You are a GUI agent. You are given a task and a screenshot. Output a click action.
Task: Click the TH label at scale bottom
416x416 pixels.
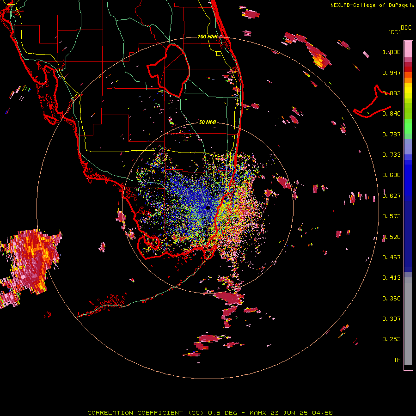[x=397, y=360]
